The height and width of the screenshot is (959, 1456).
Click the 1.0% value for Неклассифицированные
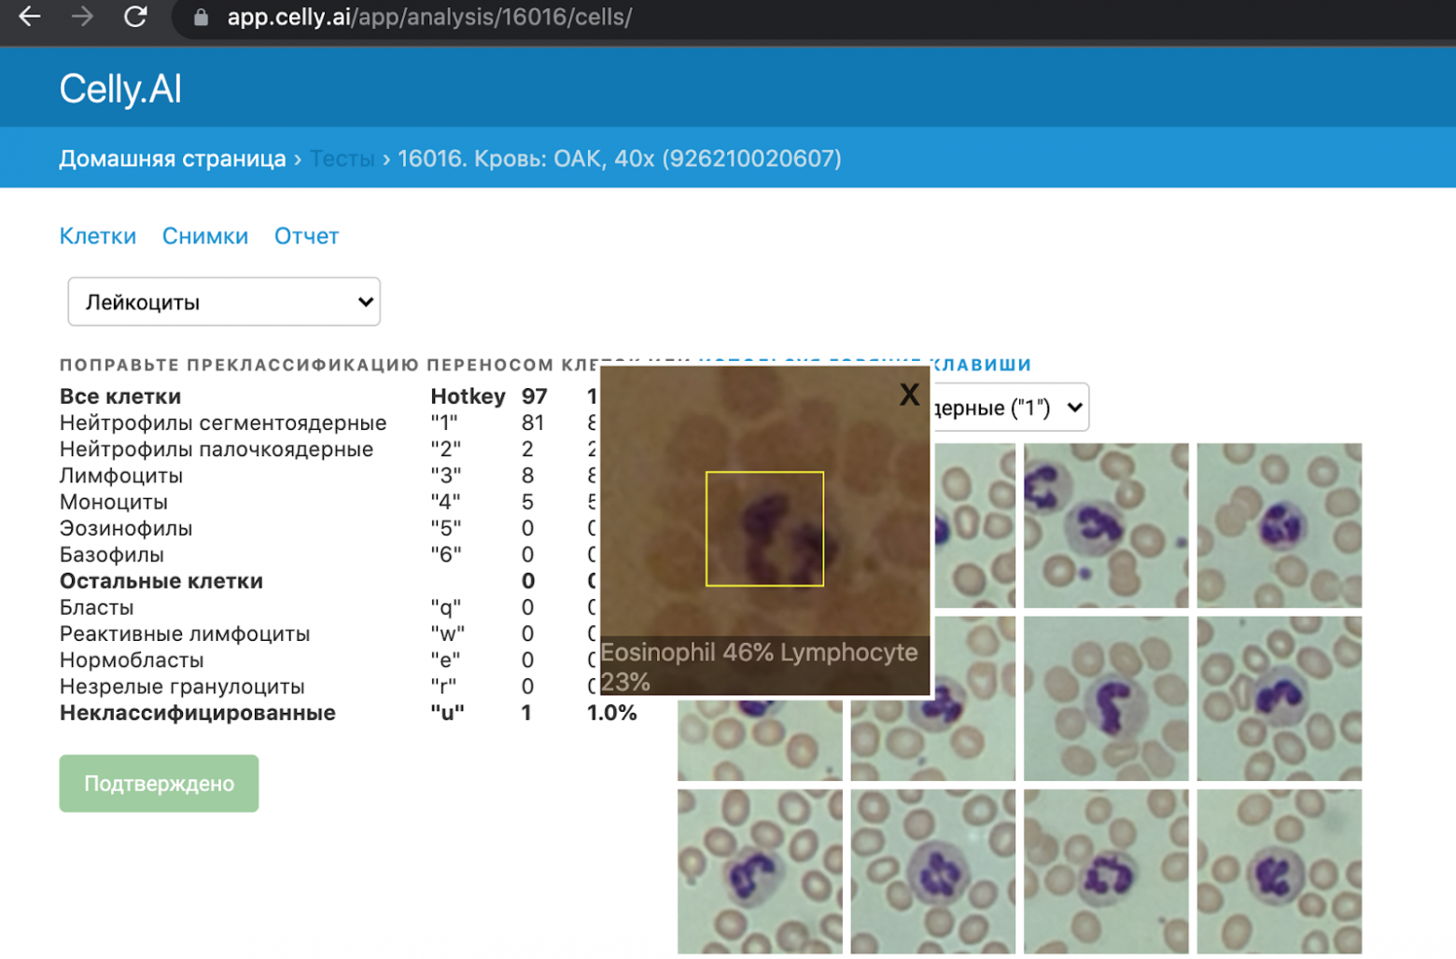(x=612, y=713)
